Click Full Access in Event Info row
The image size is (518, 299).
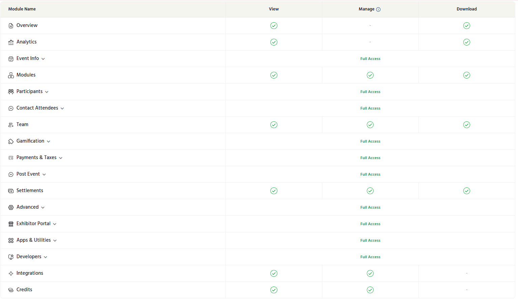pyautogui.click(x=370, y=59)
